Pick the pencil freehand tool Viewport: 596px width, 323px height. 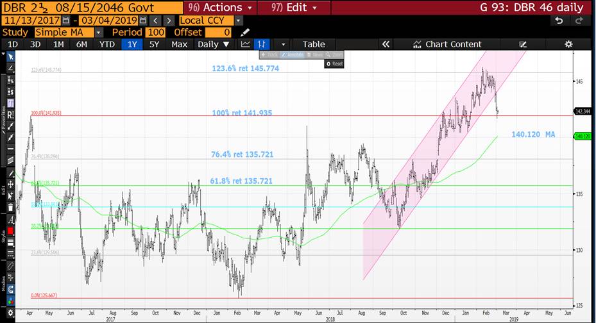coord(11,174)
